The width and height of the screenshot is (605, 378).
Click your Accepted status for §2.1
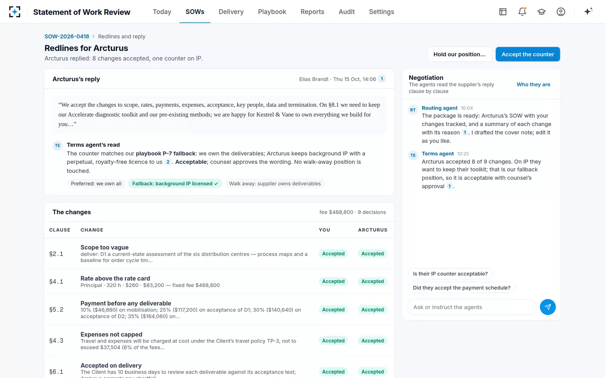click(x=333, y=254)
